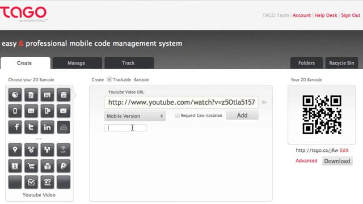Click the Add button

click(242, 115)
